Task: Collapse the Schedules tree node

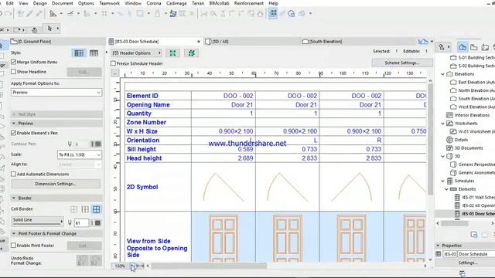Action: [x=443, y=181]
